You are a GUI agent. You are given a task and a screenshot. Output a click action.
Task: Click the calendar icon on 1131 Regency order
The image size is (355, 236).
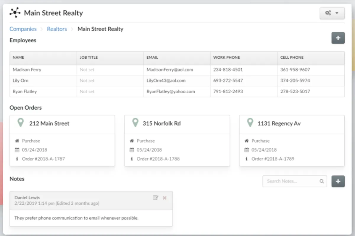tap(246, 150)
